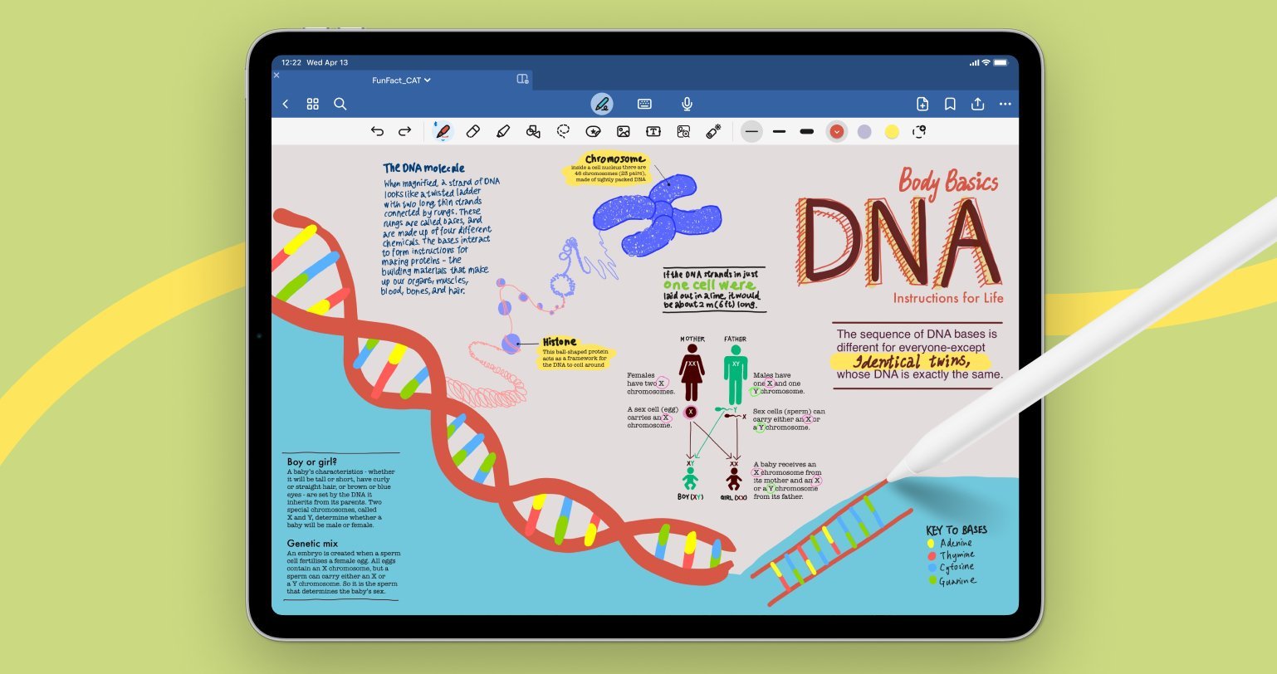Close the FunFact_CAT tab with the X

pos(276,75)
